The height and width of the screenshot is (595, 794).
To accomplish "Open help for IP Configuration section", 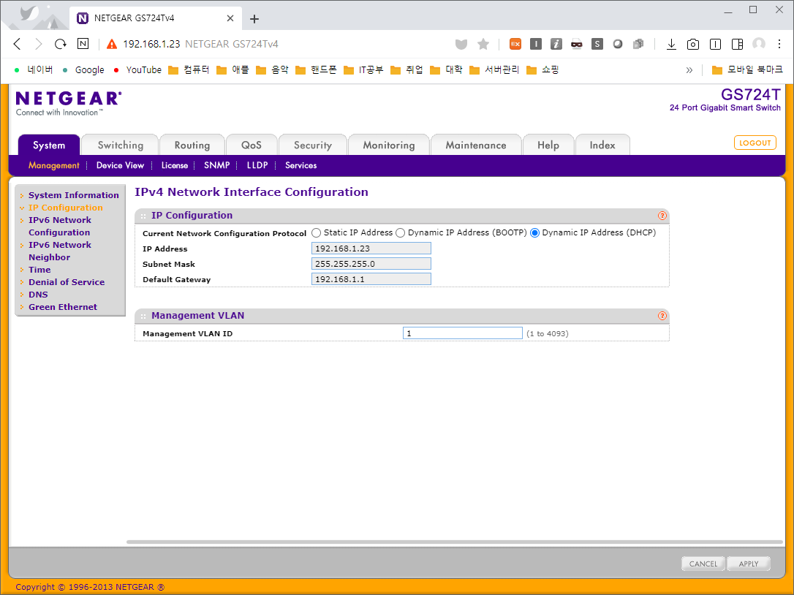I will tap(662, 216).
